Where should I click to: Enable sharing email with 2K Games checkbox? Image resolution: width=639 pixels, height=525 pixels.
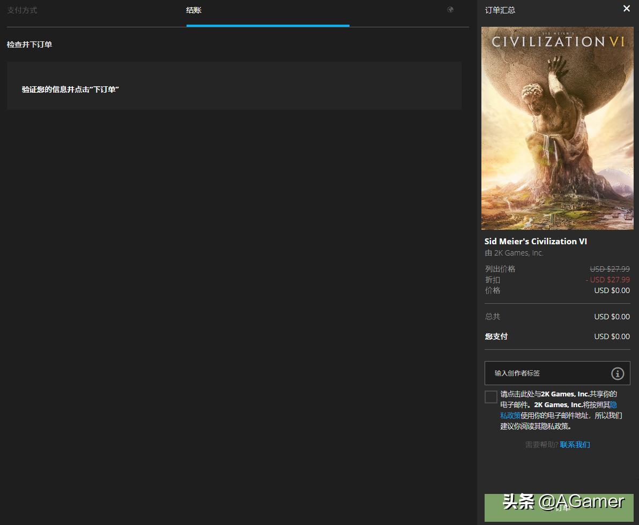(491, 397)
